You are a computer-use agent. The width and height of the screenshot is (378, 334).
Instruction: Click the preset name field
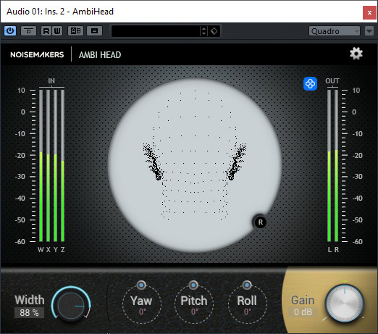156,31
